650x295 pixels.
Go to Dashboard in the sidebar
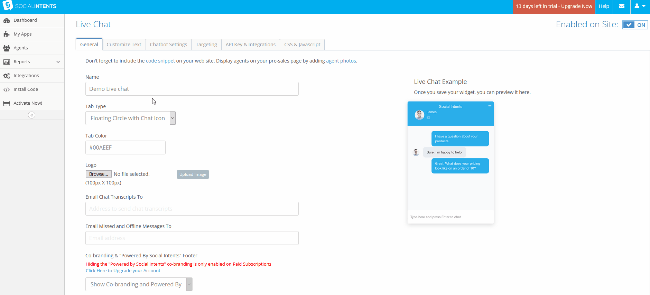[32, 20]
